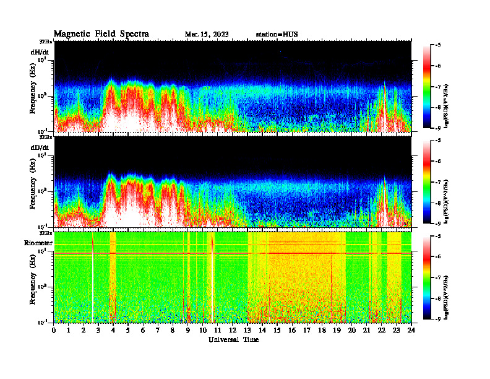The width and height of the screenshot is (490, 379).
Task: Click hour "13" on the Universal Time axis
Action: tap(247, 331)
